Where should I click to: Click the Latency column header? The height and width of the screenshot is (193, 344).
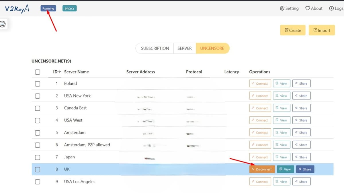tap(231, 72)
